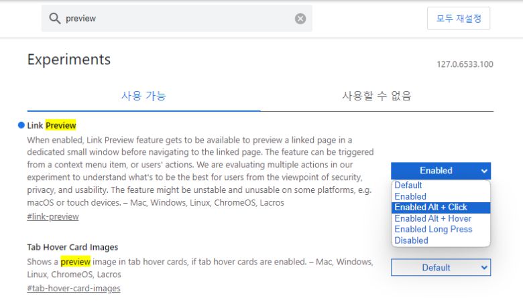The height and width of the screenshot is (304, 523).
Task: Select the Default option in list
Action: point(408,185)
